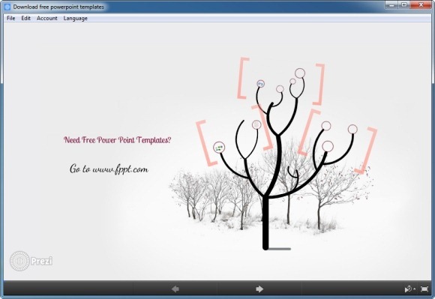Start autoplay timer icon

click(408, 289)
